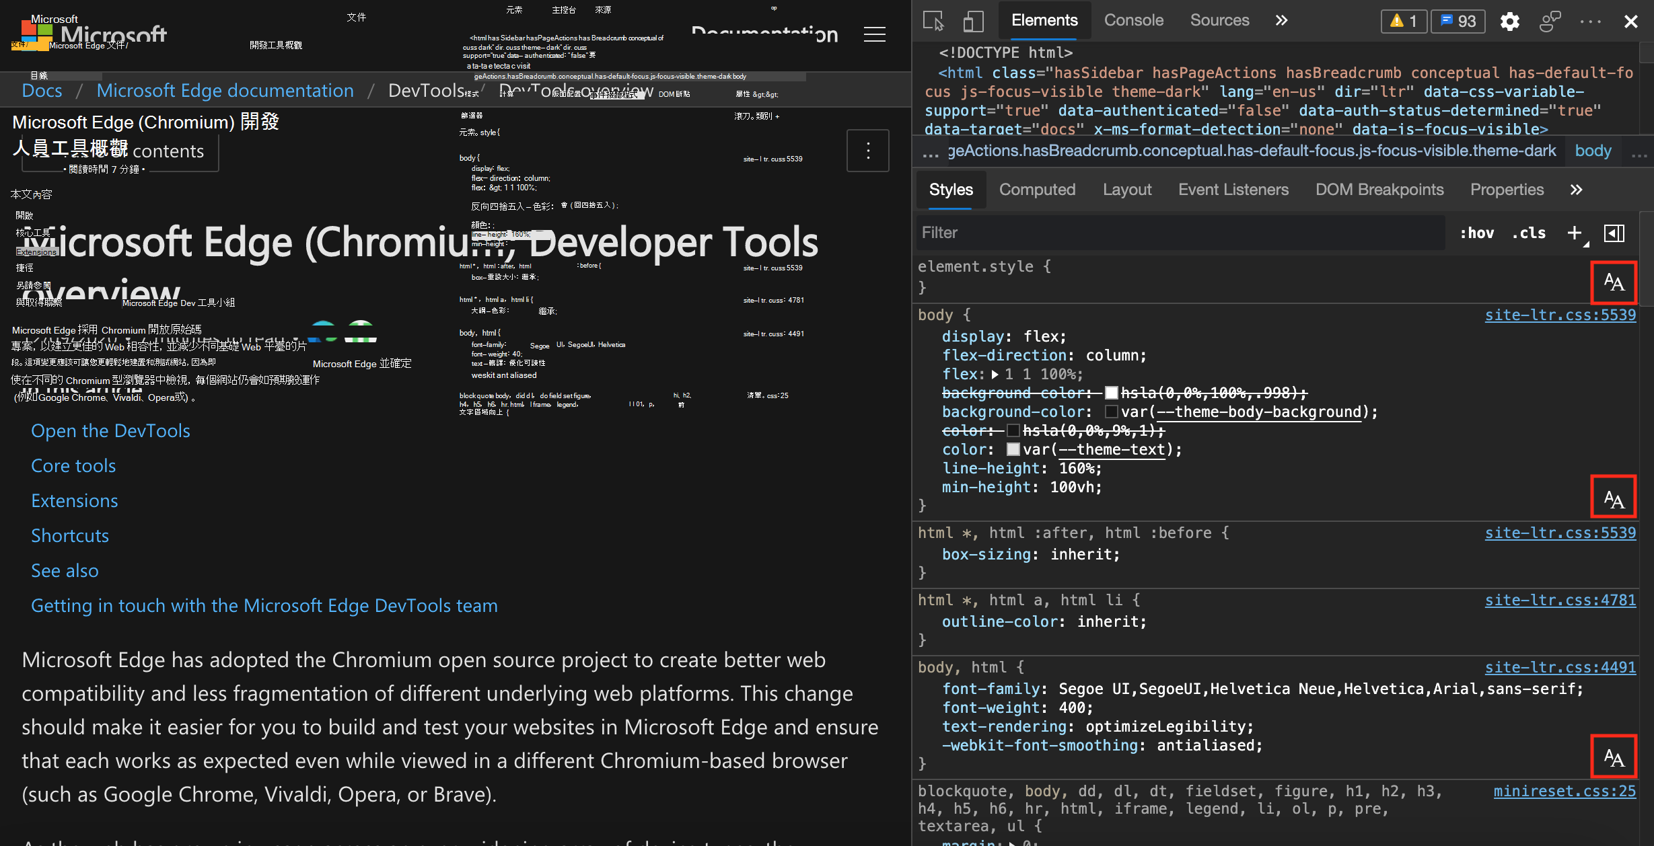Toggle :hov element state panel
The height and width of the screenshot is (846, 1654).
pos(1476,233)
